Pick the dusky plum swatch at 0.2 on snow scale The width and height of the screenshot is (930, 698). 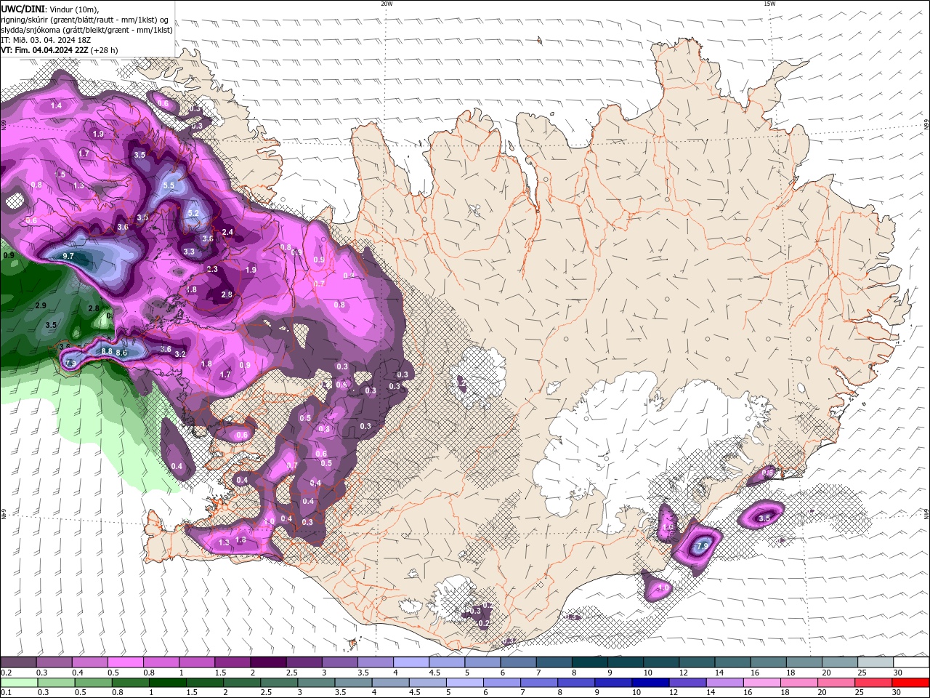[x=18, y=662]
